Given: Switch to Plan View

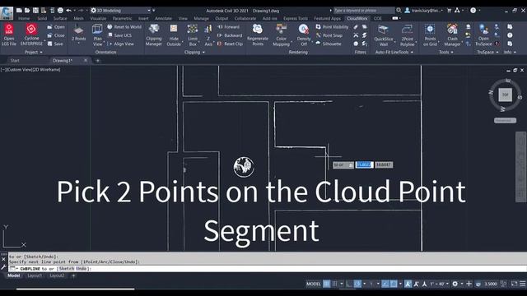Looking at the screenshot, I should [x=97, y=35].
